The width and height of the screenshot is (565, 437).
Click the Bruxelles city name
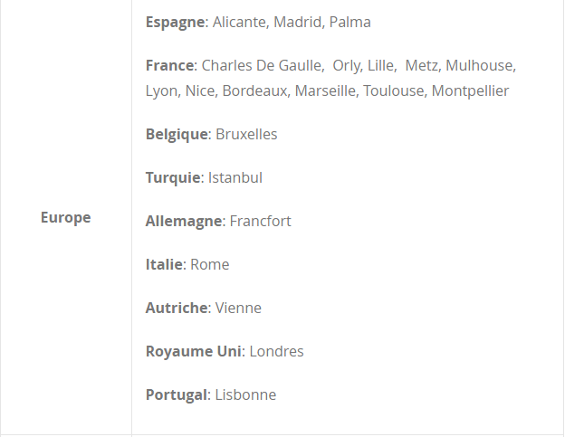coord(246,134)
